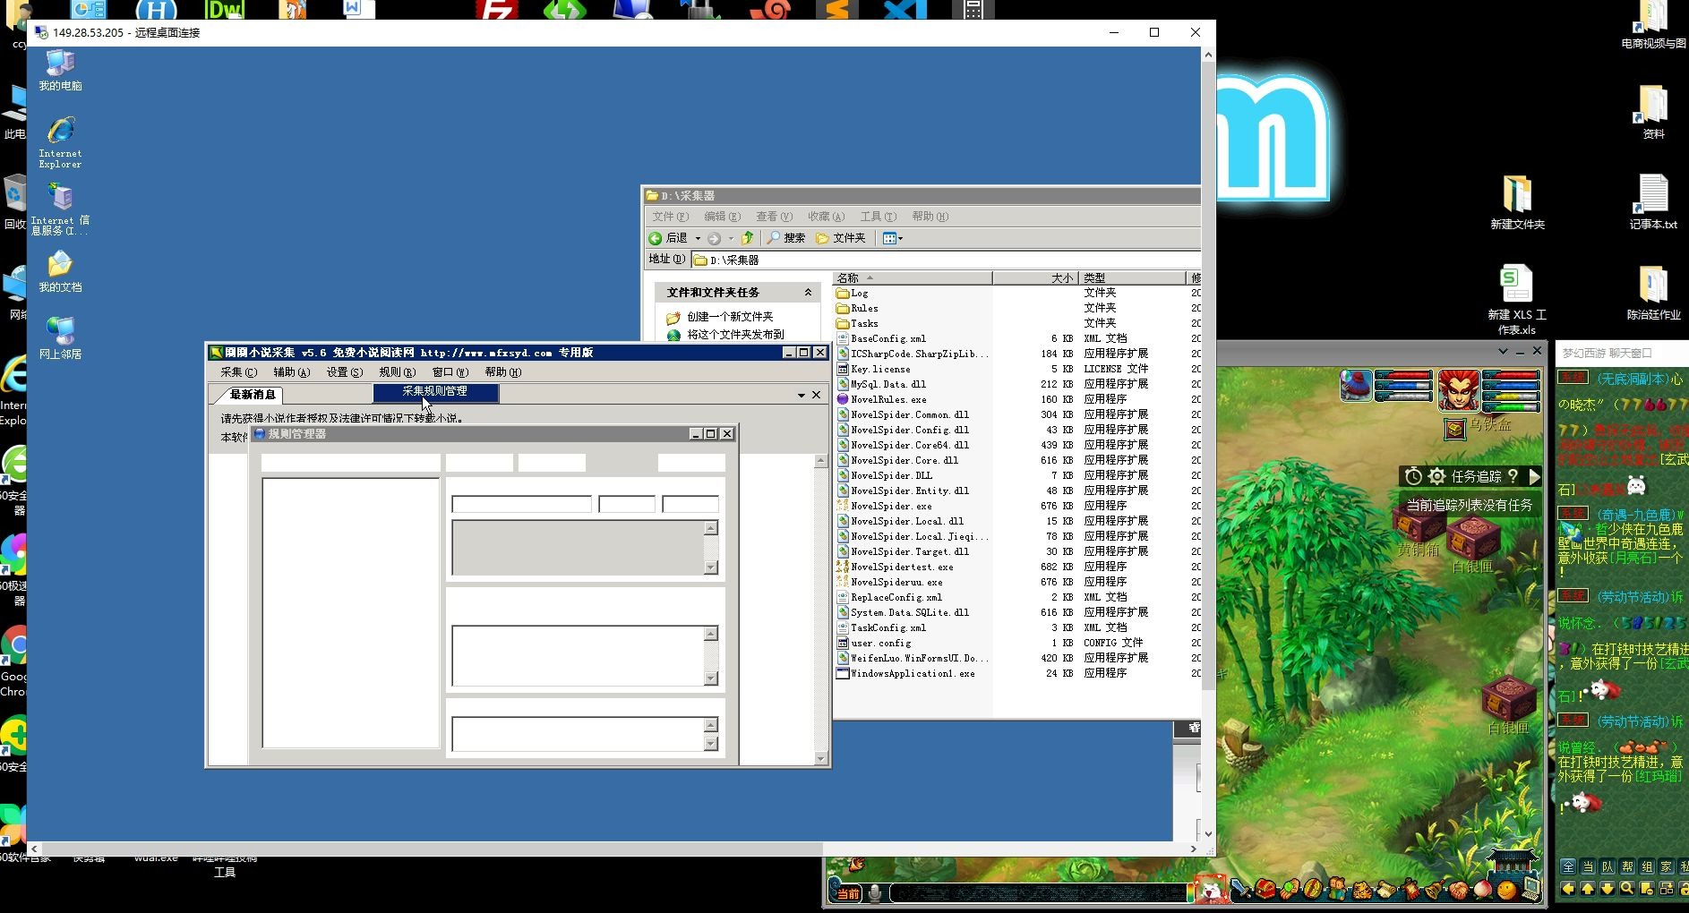Click the 当前 channel button in game
The width and height of the screenshot is (1689, 913).
click(847, 893)
